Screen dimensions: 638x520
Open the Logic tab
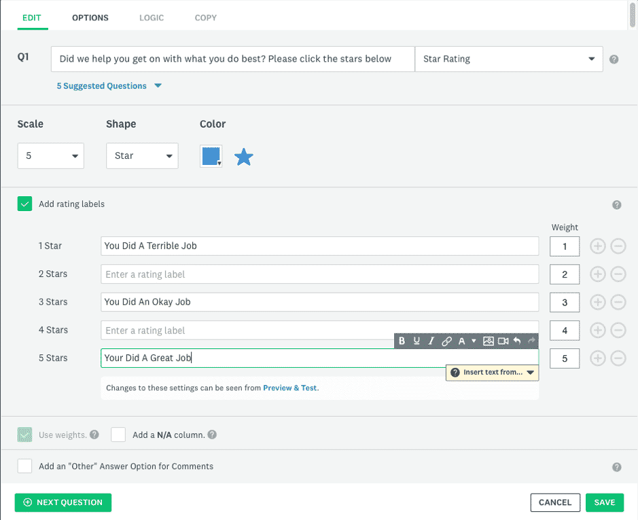152,18
